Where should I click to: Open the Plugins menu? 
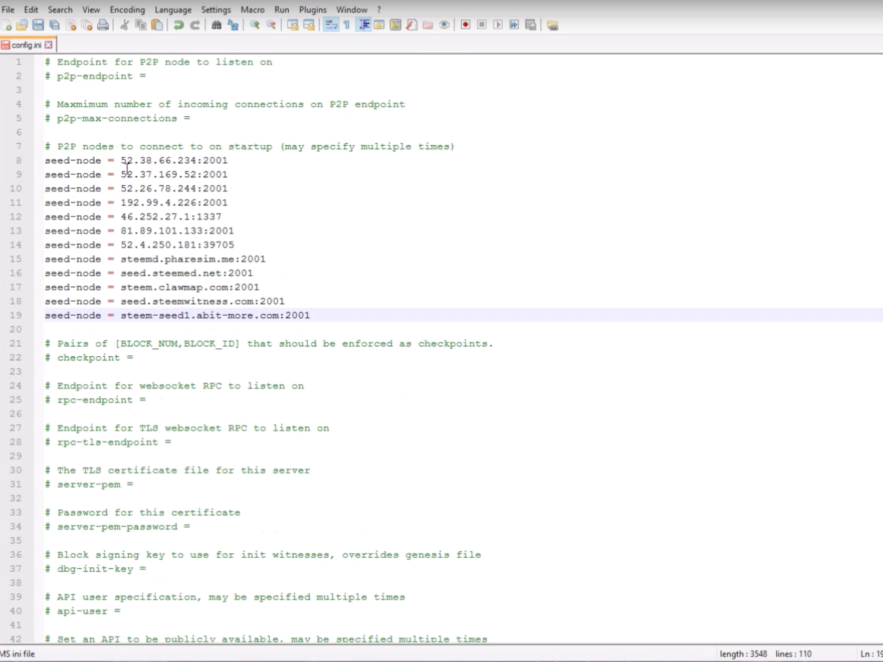313,9
